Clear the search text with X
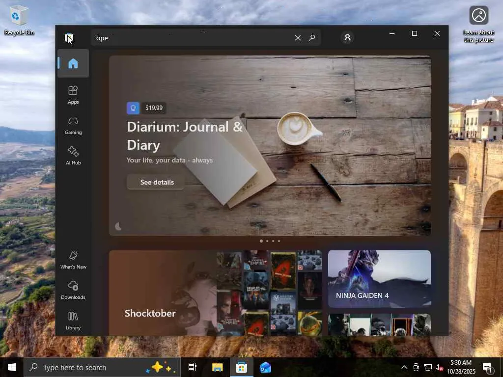 298,38
